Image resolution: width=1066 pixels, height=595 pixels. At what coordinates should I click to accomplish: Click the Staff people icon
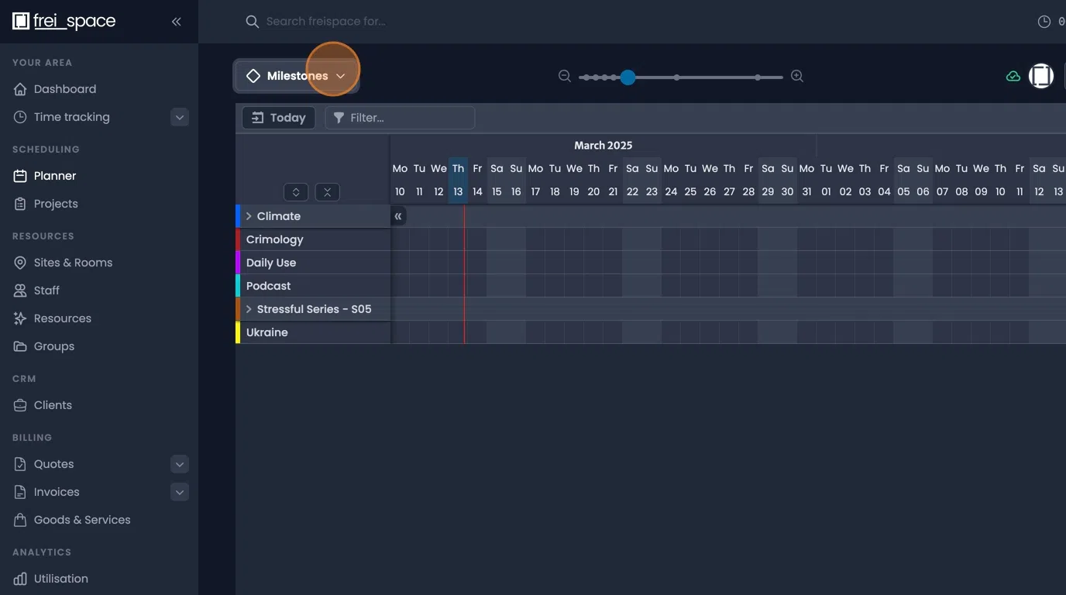(20, 290)
